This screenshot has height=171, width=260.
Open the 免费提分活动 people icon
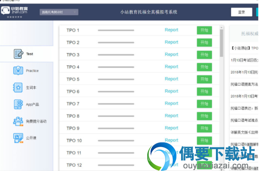(18, 121)
